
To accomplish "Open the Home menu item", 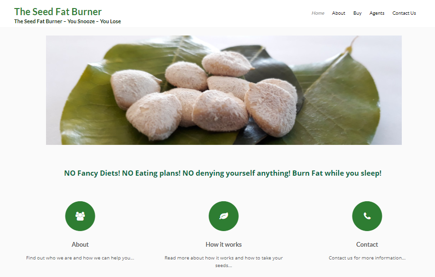I will (318, 13).
